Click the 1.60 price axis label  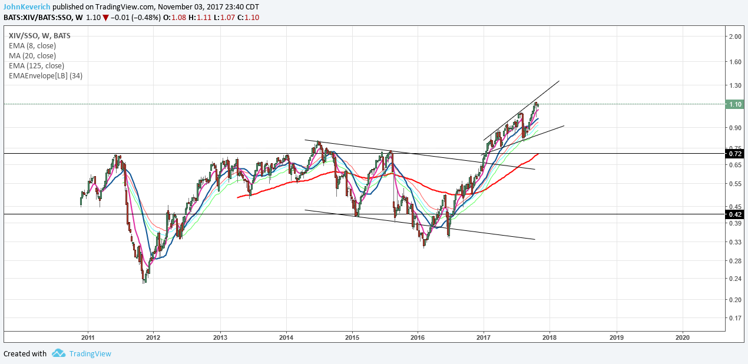click(734, 62)
